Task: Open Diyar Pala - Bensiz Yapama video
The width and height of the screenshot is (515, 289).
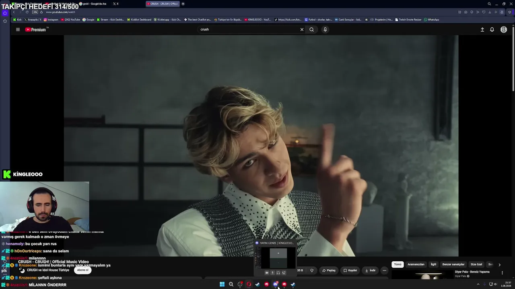Action: tap(472, 272)
